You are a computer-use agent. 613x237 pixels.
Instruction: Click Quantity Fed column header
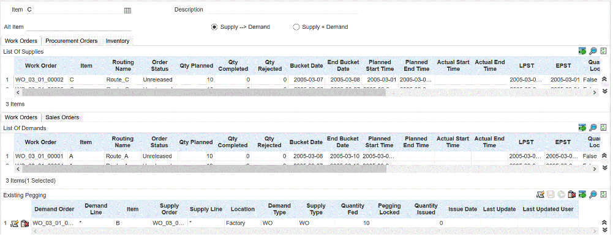(x=353, y=209)
